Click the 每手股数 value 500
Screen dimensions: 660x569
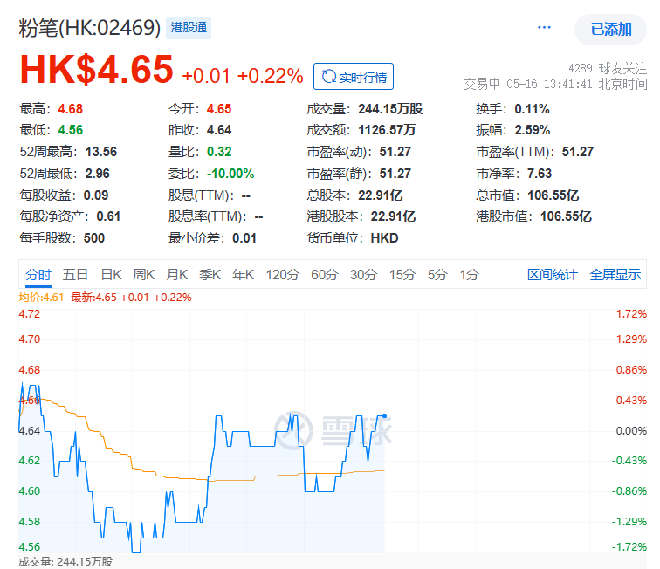click(94, 238)
